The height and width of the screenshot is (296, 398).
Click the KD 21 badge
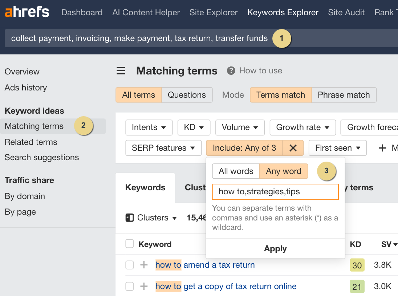tap(357, 287)
